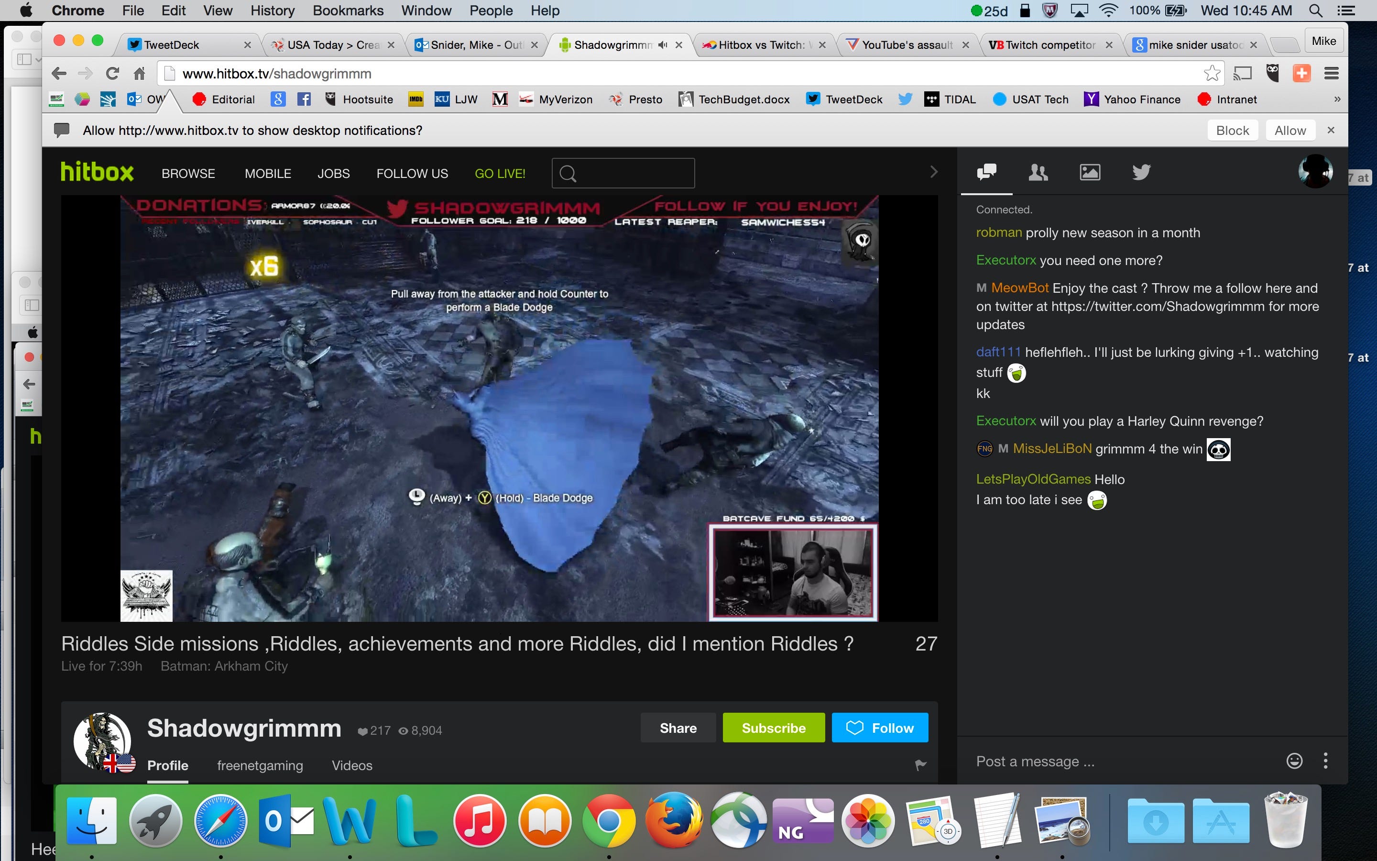Open the Photos app in the Dock
The height and width of the screenshot is (861, 1377).
868,820
